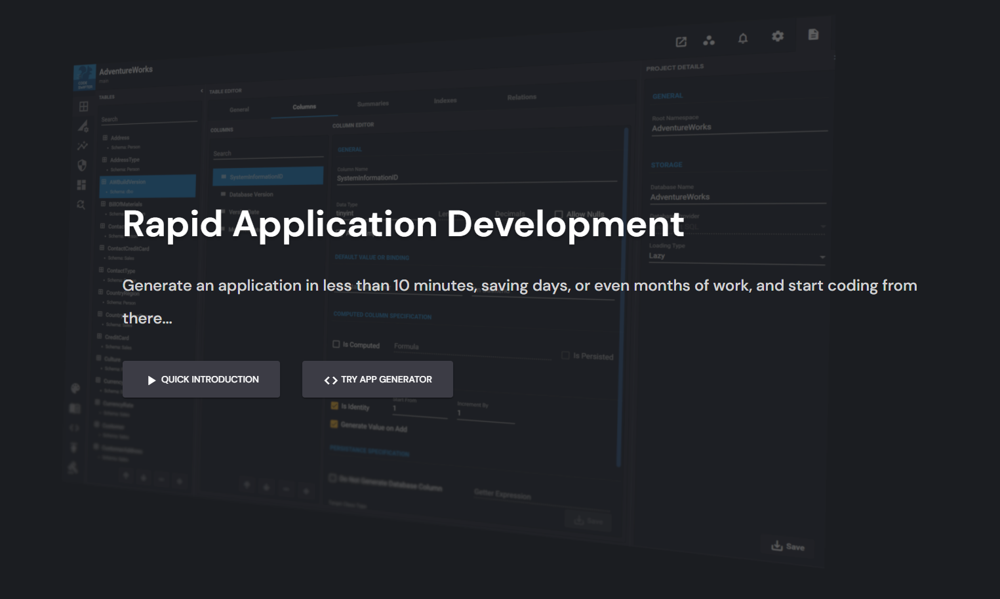1000x599 pixels.
Task: Click the Save button in Project Details
Action: pyautogui.click(x=788, y=547)
